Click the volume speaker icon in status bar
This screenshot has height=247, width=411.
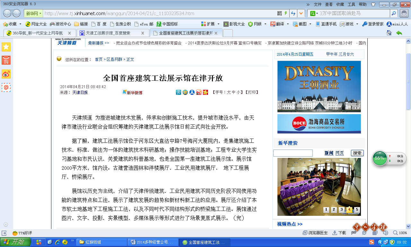[386, 233]
